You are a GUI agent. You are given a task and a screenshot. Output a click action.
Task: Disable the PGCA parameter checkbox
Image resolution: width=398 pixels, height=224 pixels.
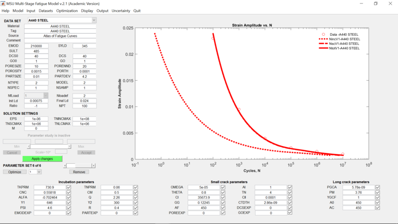378,187
